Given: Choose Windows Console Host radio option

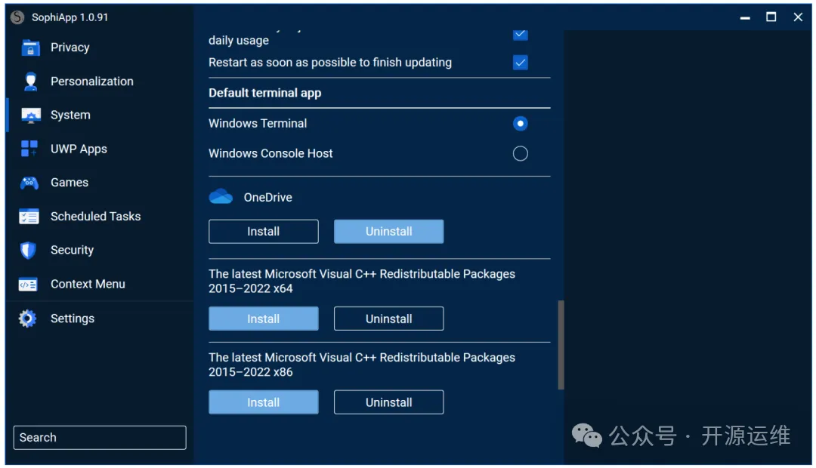Looking at the screenshot, I should (x=521, y=154).
